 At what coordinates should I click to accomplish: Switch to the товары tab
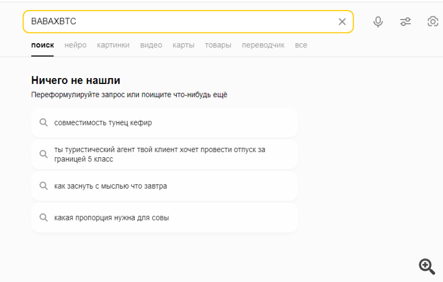[218, 45]
